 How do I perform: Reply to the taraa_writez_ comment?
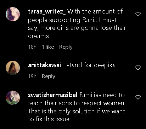(x=66, y=47)
